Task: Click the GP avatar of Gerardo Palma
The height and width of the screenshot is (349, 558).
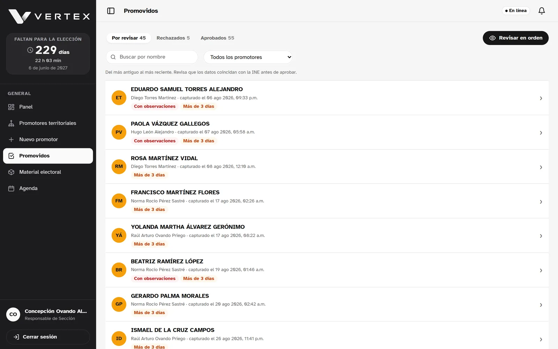Action: 119,304
